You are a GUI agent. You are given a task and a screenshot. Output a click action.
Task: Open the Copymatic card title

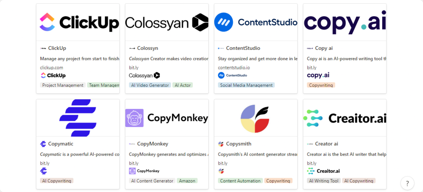pyautogui.click(x=61, y=144)
